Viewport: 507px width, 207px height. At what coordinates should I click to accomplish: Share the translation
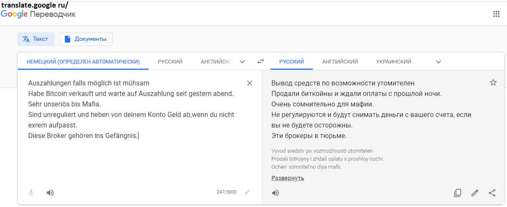[492, 193]
